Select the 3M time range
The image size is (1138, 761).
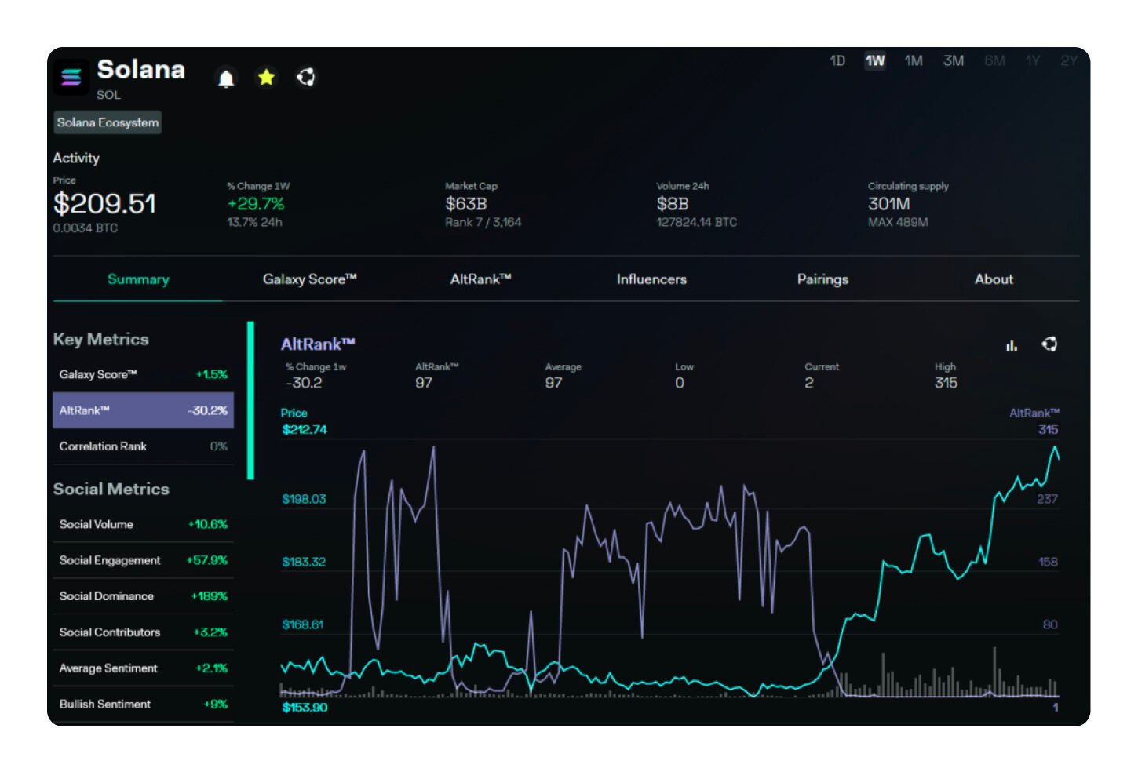coord(954,61)
